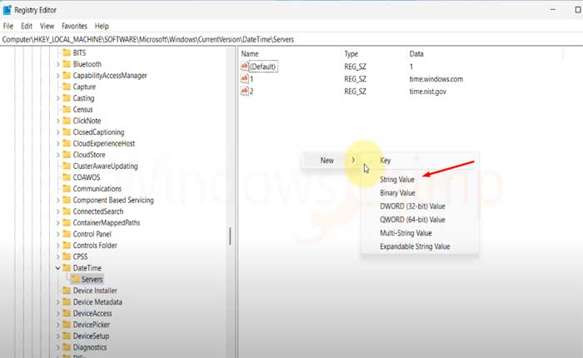
Task: Click the COAWOS folder icon
Action: 67,177
